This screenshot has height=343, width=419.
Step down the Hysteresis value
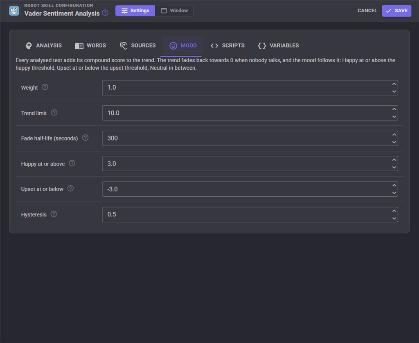point(394,218)
